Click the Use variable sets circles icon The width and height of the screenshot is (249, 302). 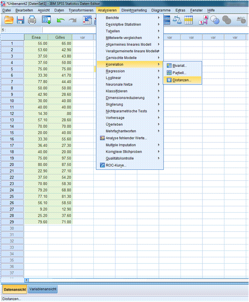215,20
